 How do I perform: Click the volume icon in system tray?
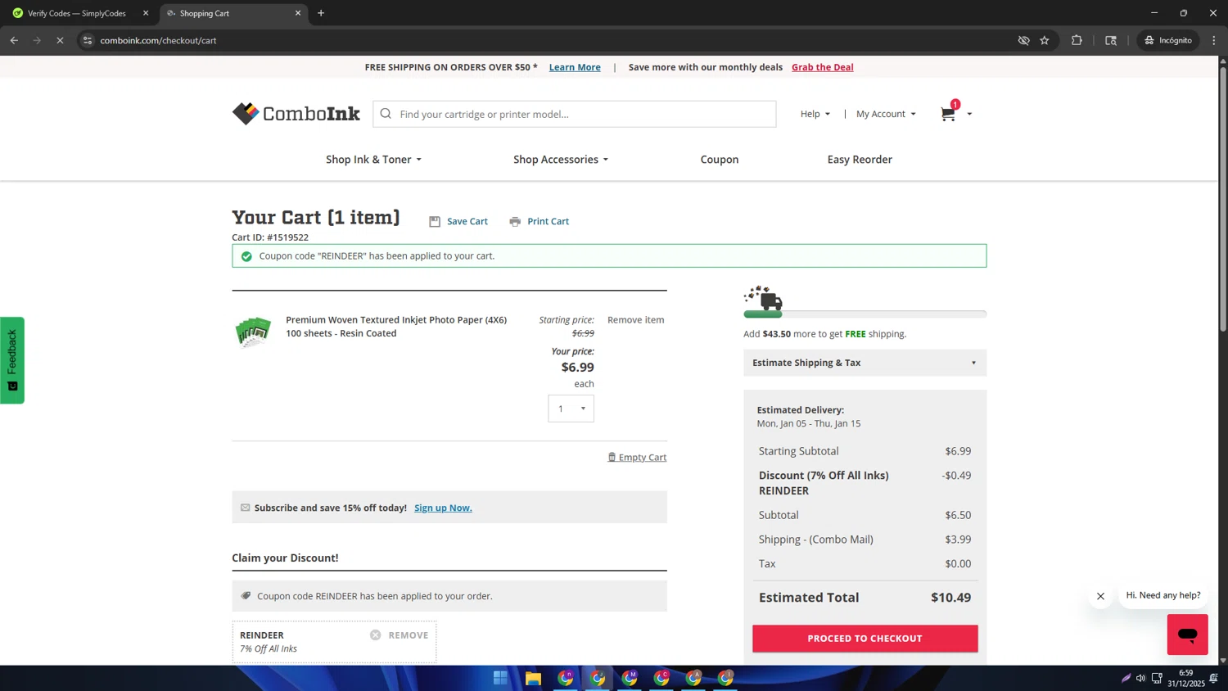[1140, 678]
